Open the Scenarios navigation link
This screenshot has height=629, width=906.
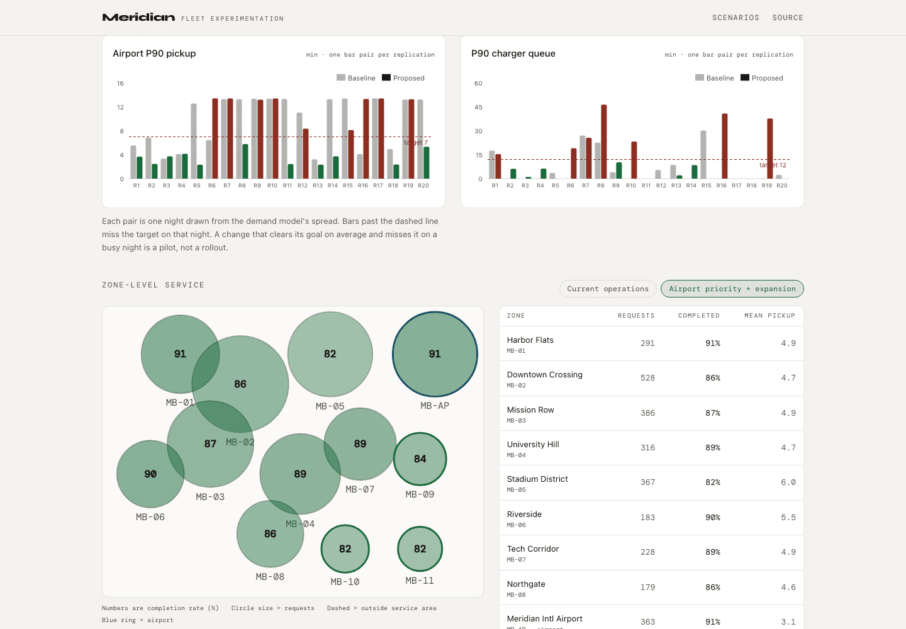pos(735,18)
